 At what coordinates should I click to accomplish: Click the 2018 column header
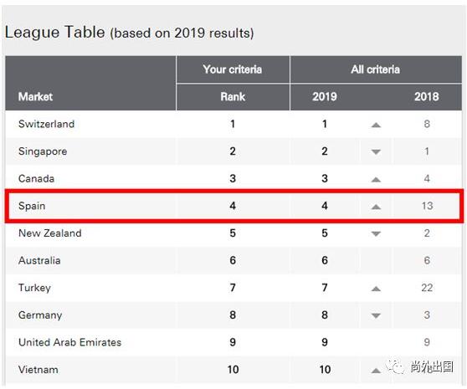427,97
